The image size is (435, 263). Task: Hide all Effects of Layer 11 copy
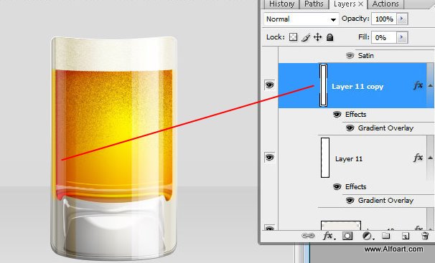[x=337, y=115]
